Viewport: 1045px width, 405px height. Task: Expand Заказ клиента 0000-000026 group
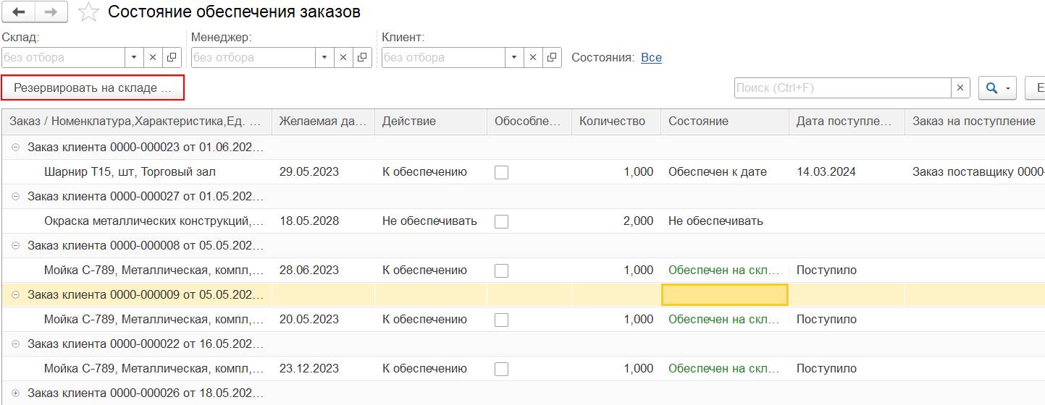16,393
